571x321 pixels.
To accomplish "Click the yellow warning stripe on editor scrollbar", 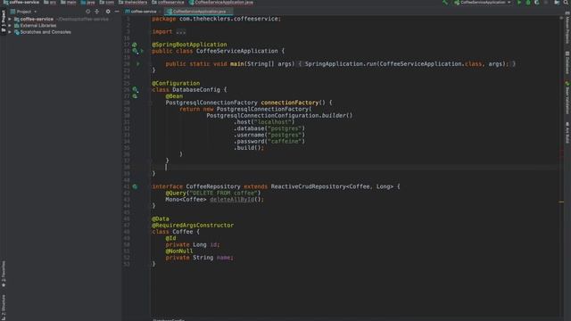I will coord(561,202).
